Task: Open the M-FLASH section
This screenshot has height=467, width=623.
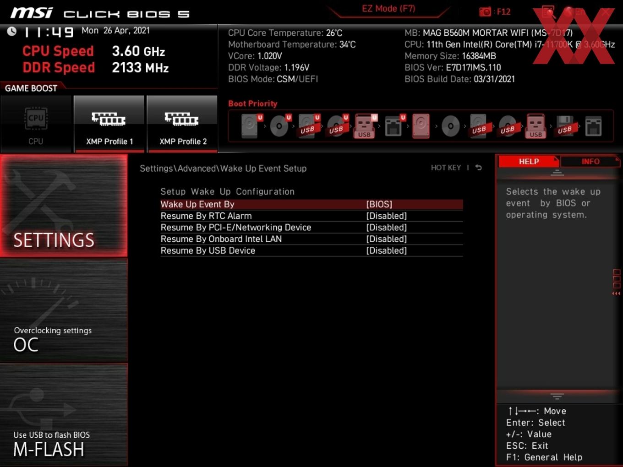Action: (x=64, y=415)
